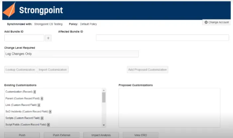The image size is (233, 138).
Task: Select the Customization (Record) list item
Action: coord(19,92)
